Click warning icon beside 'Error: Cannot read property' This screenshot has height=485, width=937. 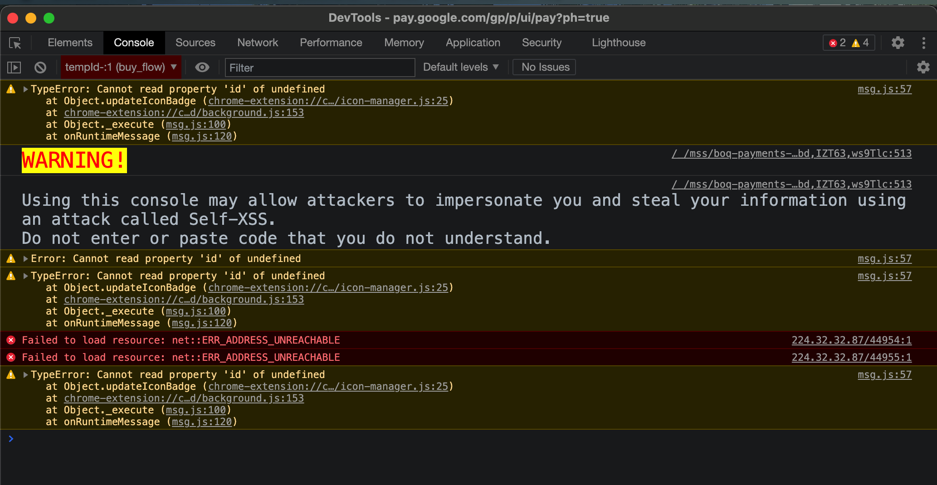11,258
